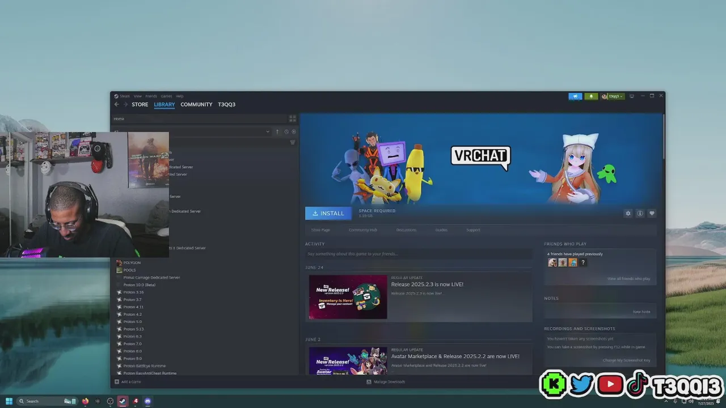Open VRChat game settings gear
This screenshot has width=726, height=408.
click(x=628, y=214)
